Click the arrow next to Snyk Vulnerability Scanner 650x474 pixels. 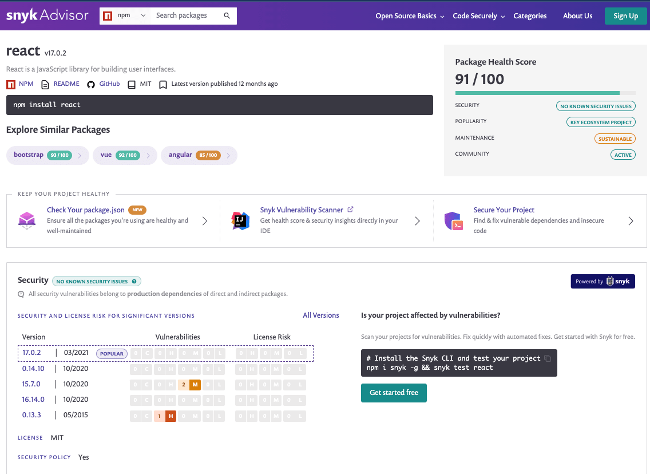pos(418,220)
